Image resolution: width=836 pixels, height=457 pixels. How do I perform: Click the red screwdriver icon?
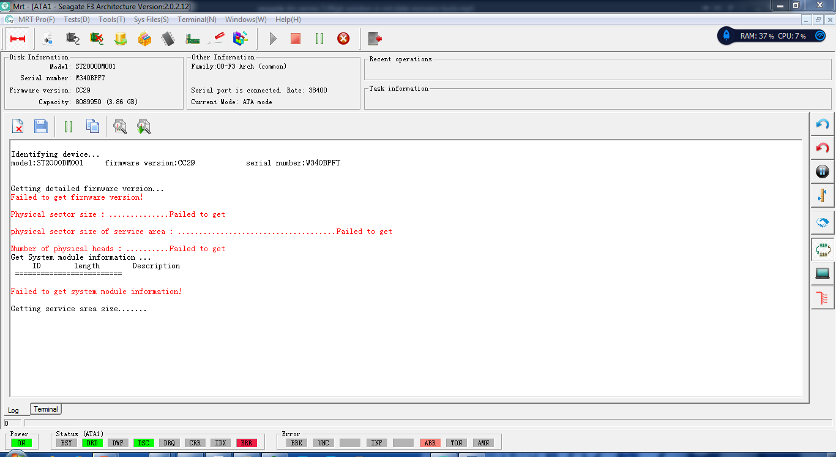coord(216,39)
